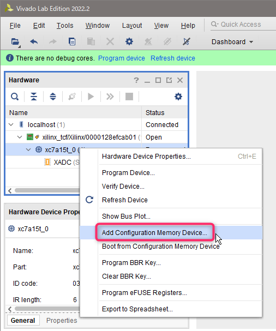276x331 pixels.
Task: Click the Copy toolbar icon
Action: tap(72, 41)
